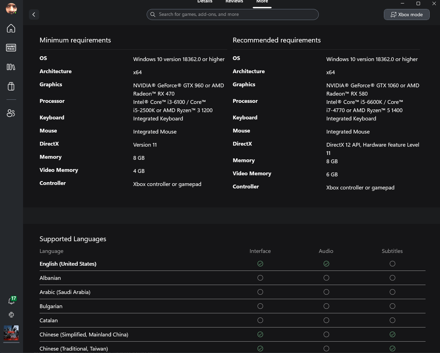Screen dimensions: 440x353
Task: Click the Subtitles column header
Action: coord(392,251)
